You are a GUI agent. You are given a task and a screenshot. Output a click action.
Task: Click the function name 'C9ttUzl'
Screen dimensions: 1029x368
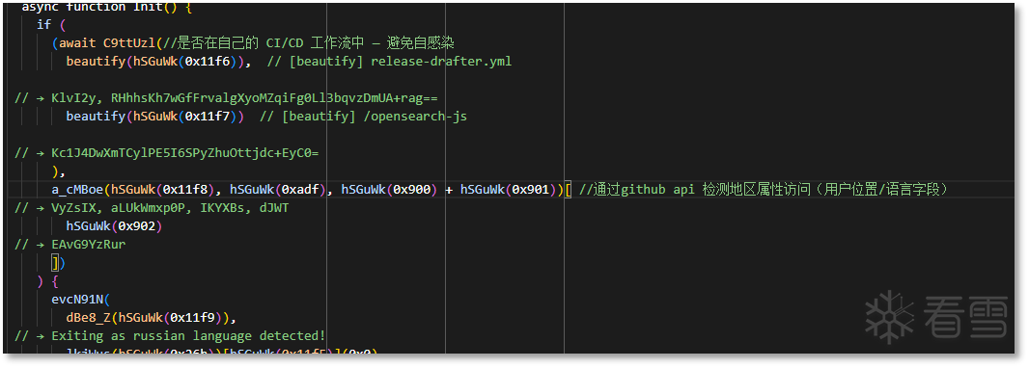point(129,43)
